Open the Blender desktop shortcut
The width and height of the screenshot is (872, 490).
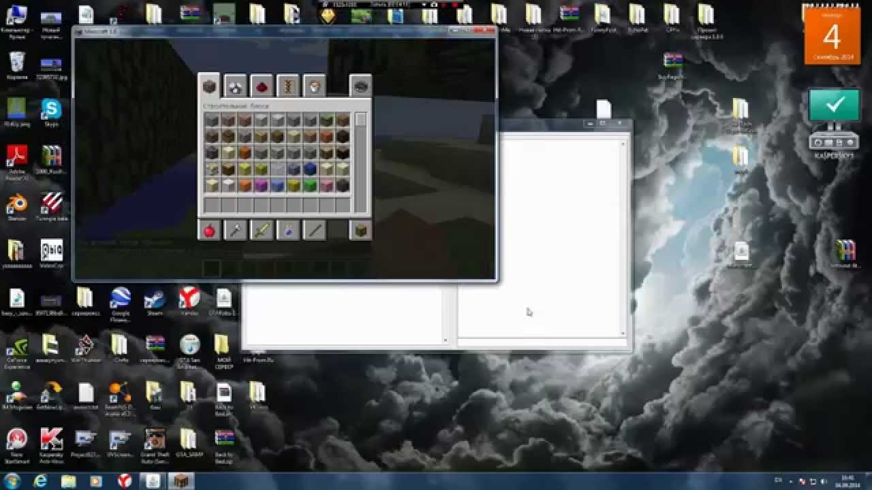coord(16,207)
